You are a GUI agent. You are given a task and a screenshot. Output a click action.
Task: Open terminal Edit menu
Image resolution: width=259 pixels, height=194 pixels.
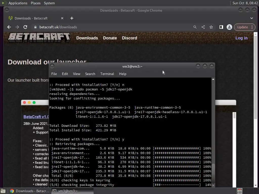65,74
